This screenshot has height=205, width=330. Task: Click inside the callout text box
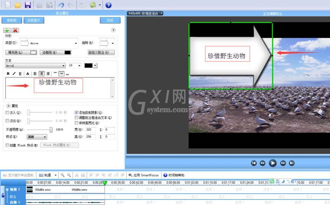(58, 88)
